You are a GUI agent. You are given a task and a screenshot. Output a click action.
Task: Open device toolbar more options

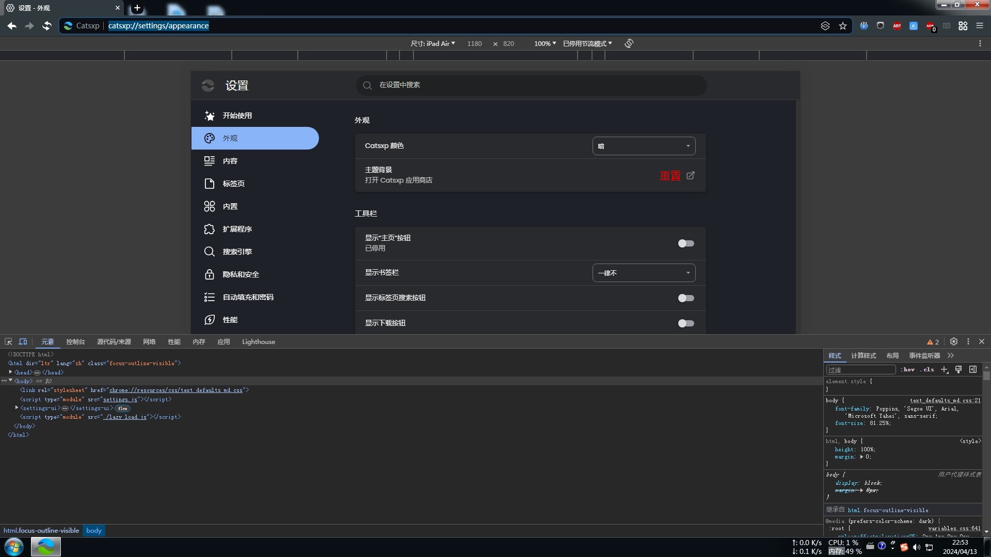coord(980,43)
